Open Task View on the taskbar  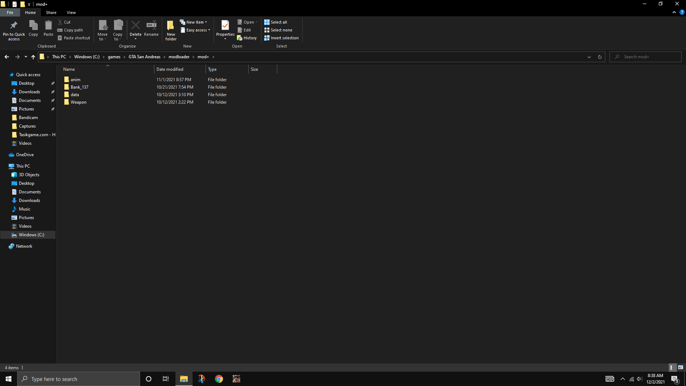coord(166,379)
